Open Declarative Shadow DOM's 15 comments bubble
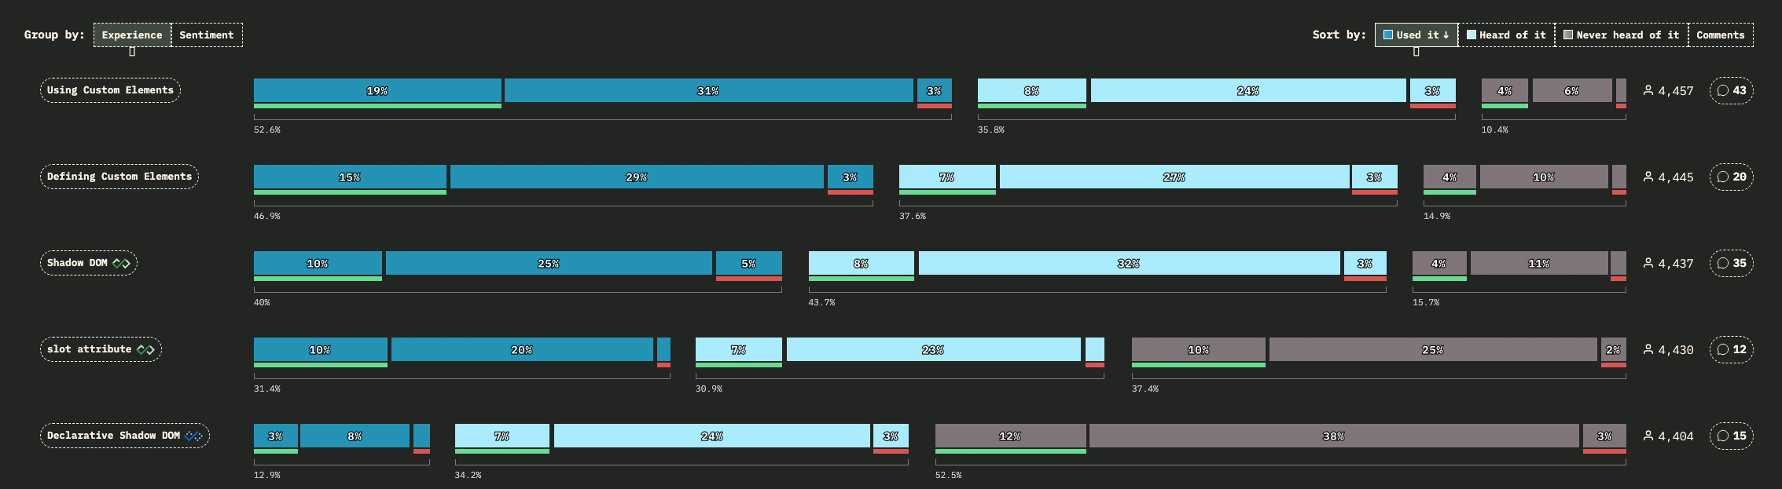 point(1731,436)
